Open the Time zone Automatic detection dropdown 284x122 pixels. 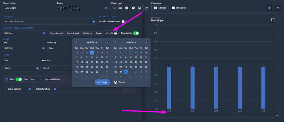50,22
